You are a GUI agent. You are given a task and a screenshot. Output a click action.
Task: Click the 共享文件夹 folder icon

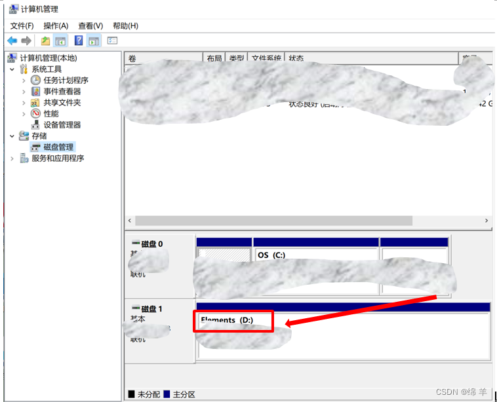(35, 103)
